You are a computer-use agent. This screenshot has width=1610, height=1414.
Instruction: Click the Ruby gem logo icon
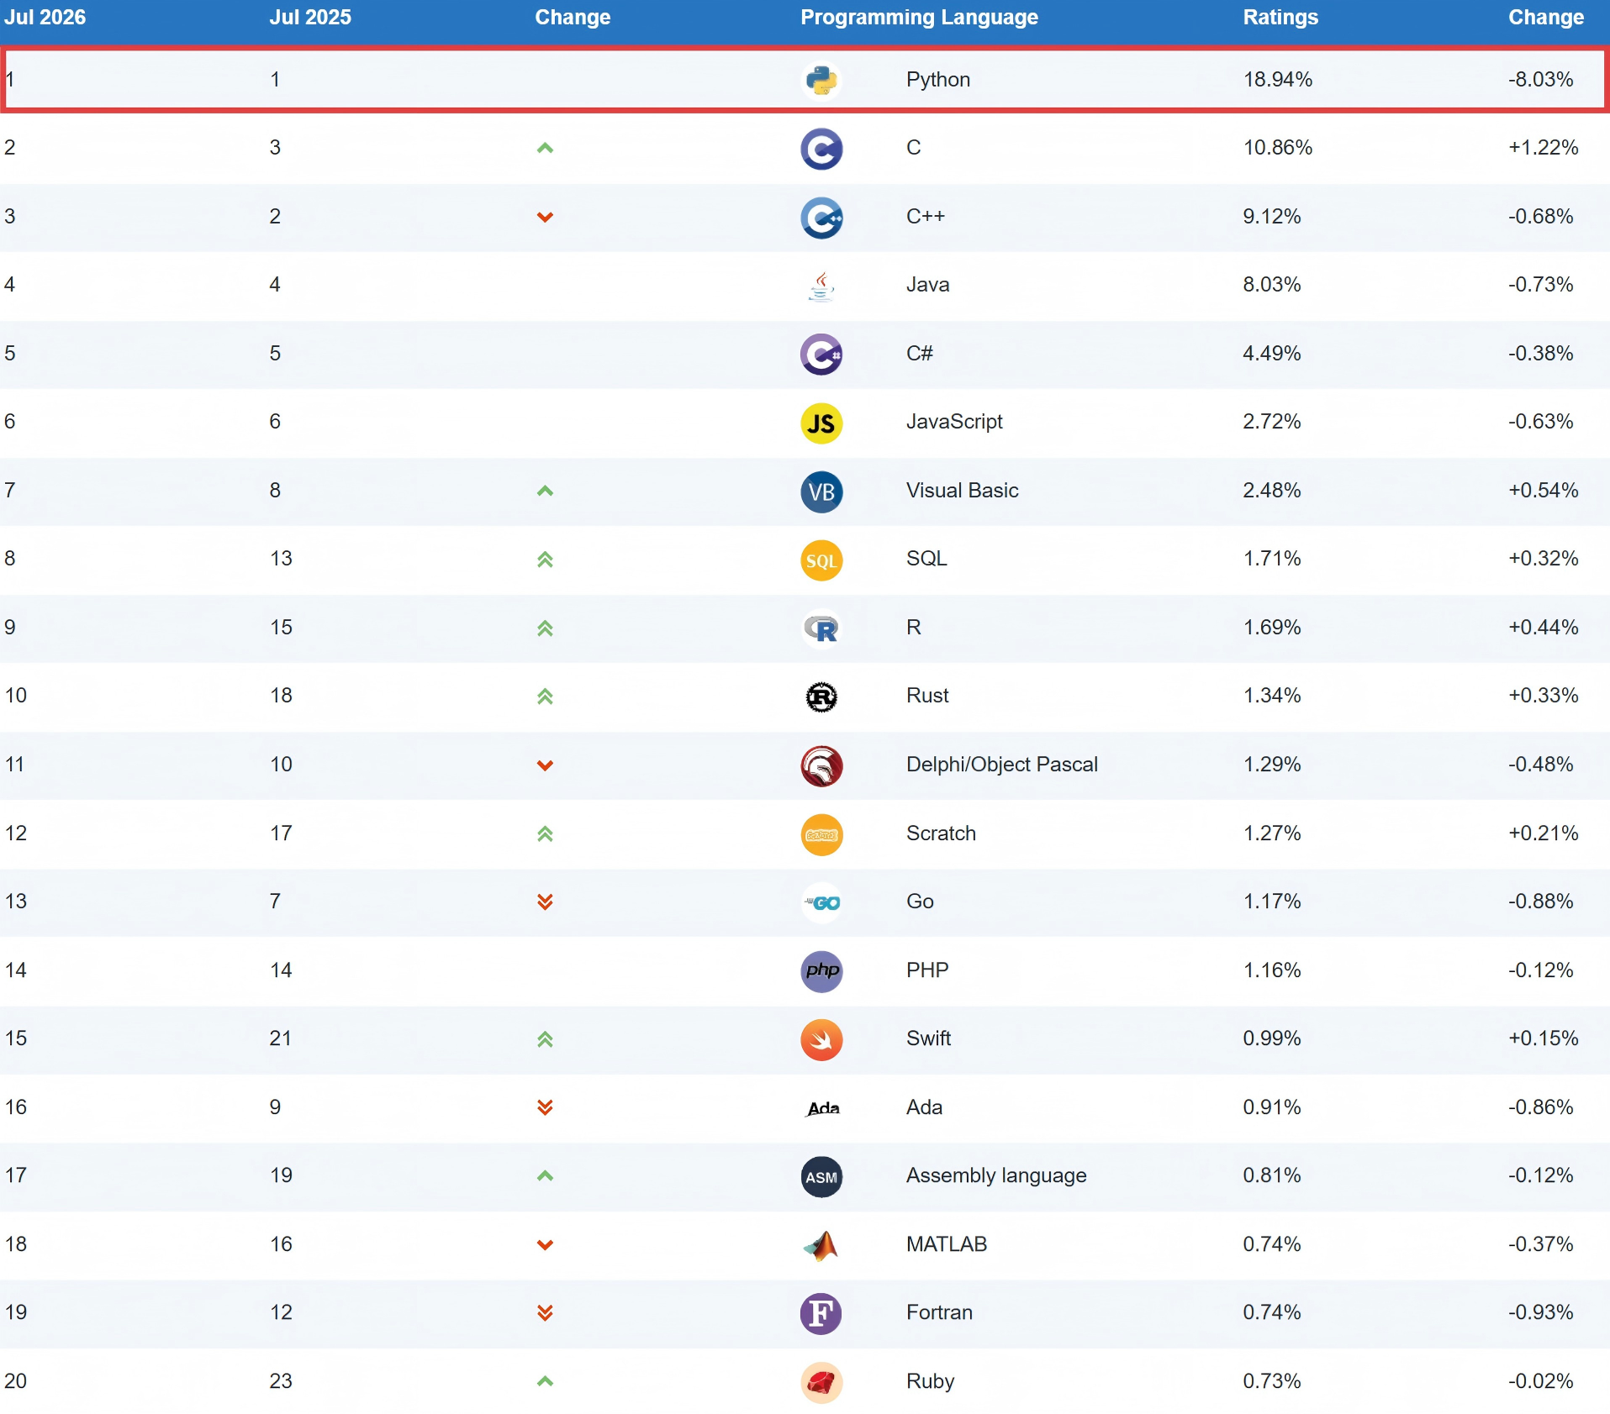click(x=821, y=1382)
